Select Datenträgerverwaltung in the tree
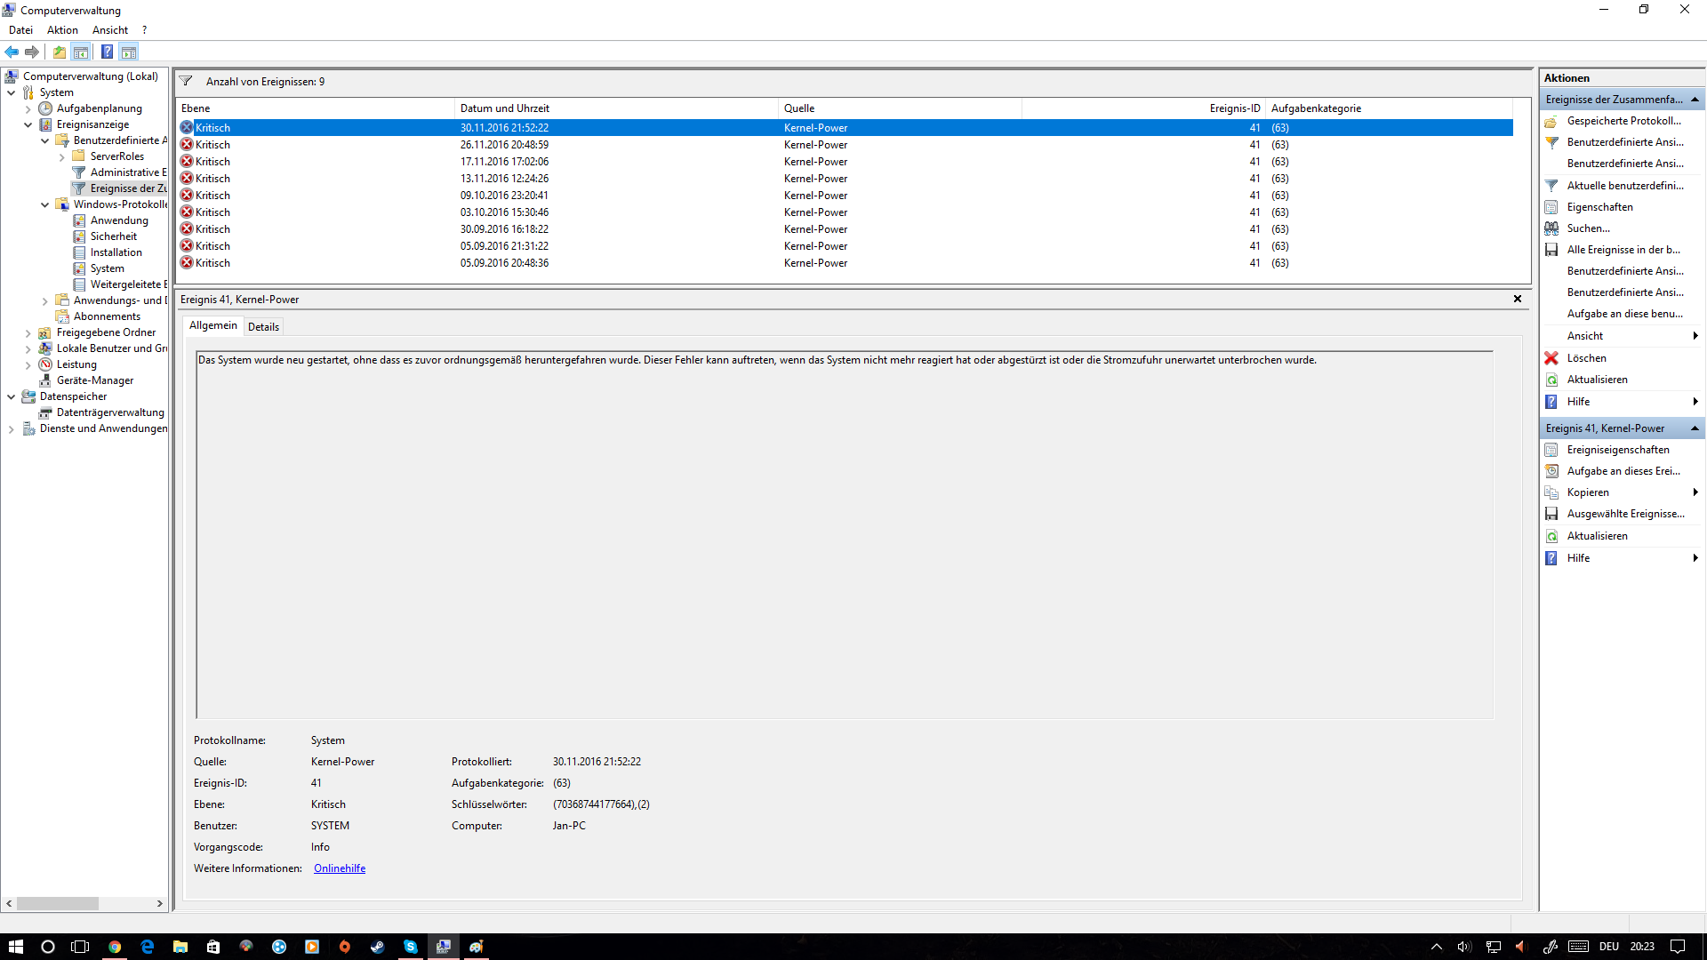This screenshot has width=1707, height=960. [110, 412]
